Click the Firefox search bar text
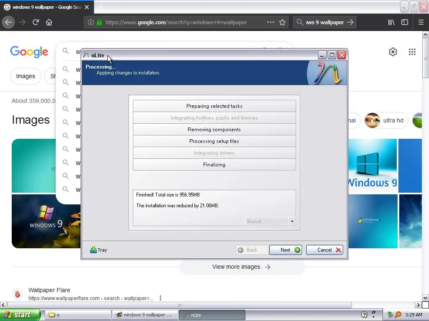The image size is (429, 321). (x=325, y=23)
